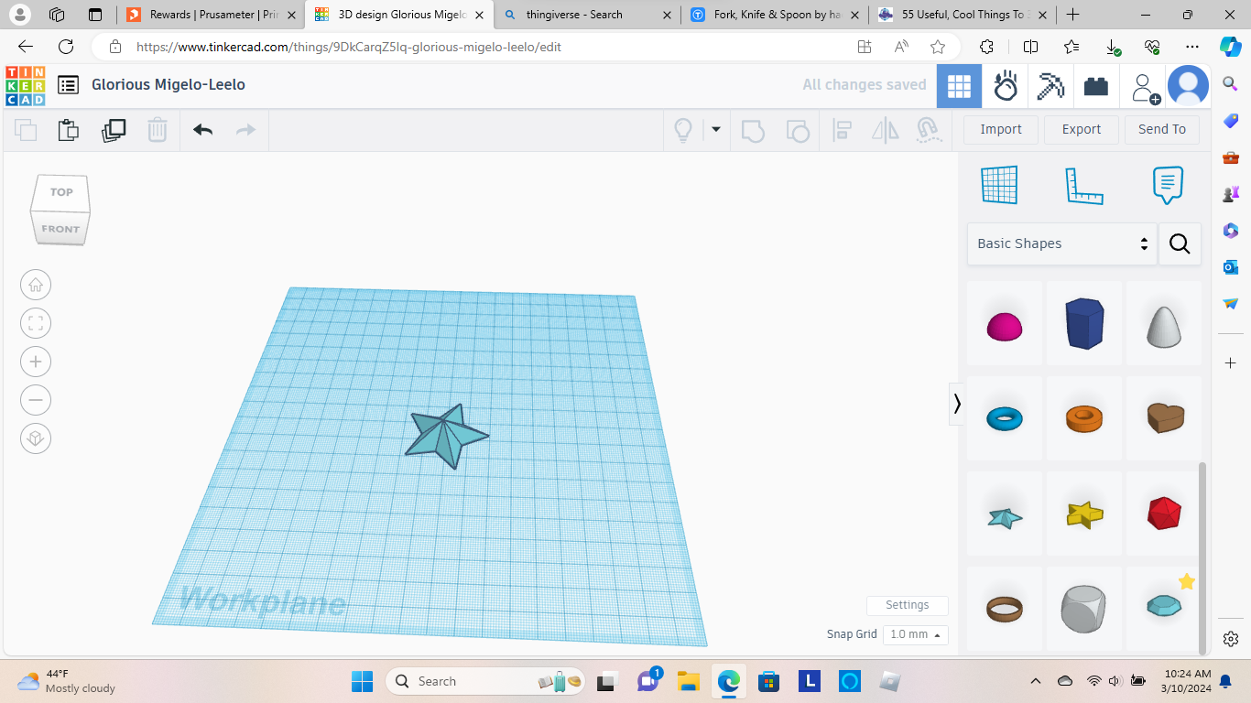The height and width of the screenshot is (703, 1251).
Task: Toggle show all hidden objects lightbulb
Action: click(x=682, y=130)
